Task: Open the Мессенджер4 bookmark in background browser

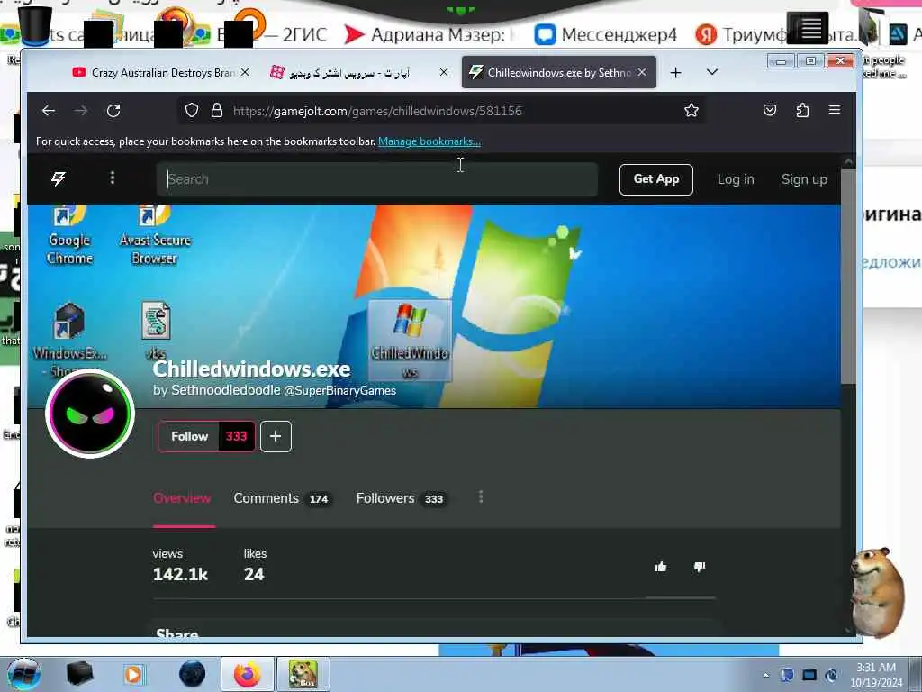Action: pyautogui.click(x=606, y=35)
